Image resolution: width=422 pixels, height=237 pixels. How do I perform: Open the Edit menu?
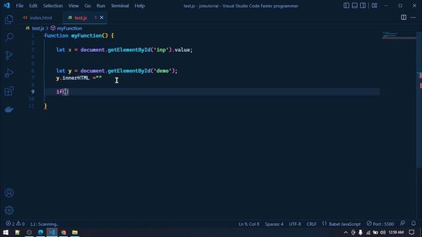click(33, 6)
